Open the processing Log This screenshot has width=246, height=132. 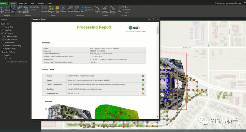coord(88,7)
